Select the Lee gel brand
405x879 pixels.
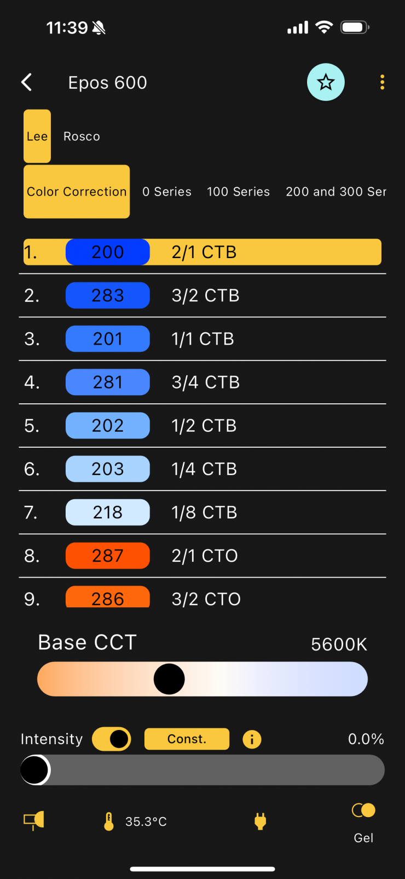pyautogui.click(x=37, y=136)
